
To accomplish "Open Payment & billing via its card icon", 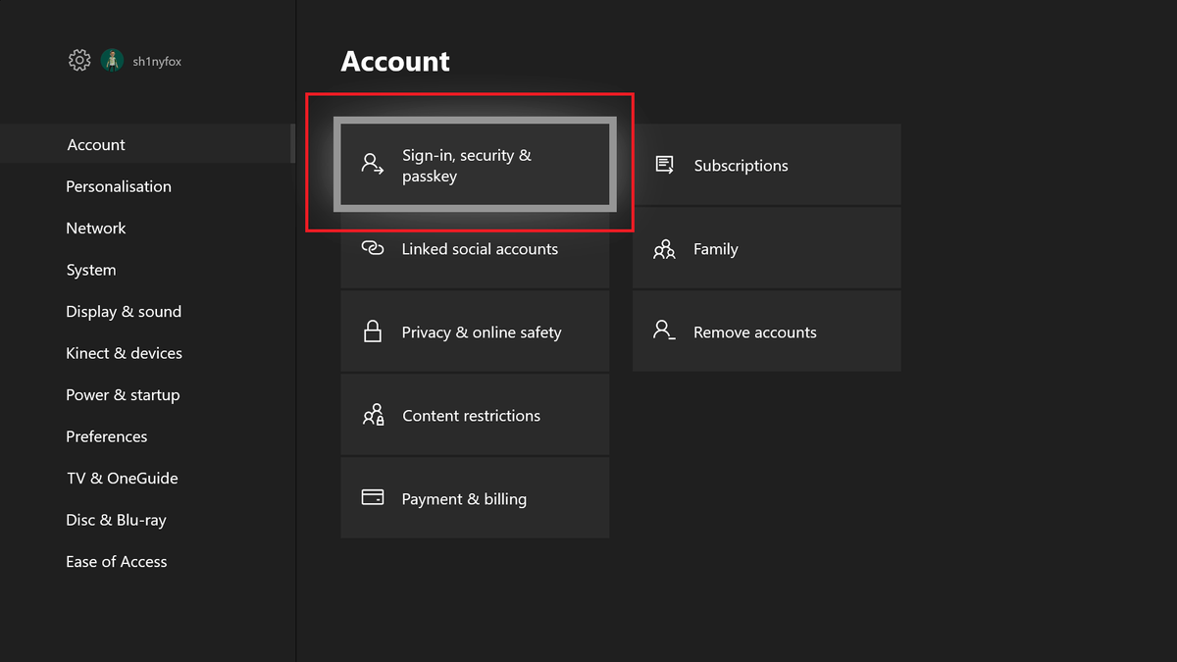I will (x=373, y=497).
